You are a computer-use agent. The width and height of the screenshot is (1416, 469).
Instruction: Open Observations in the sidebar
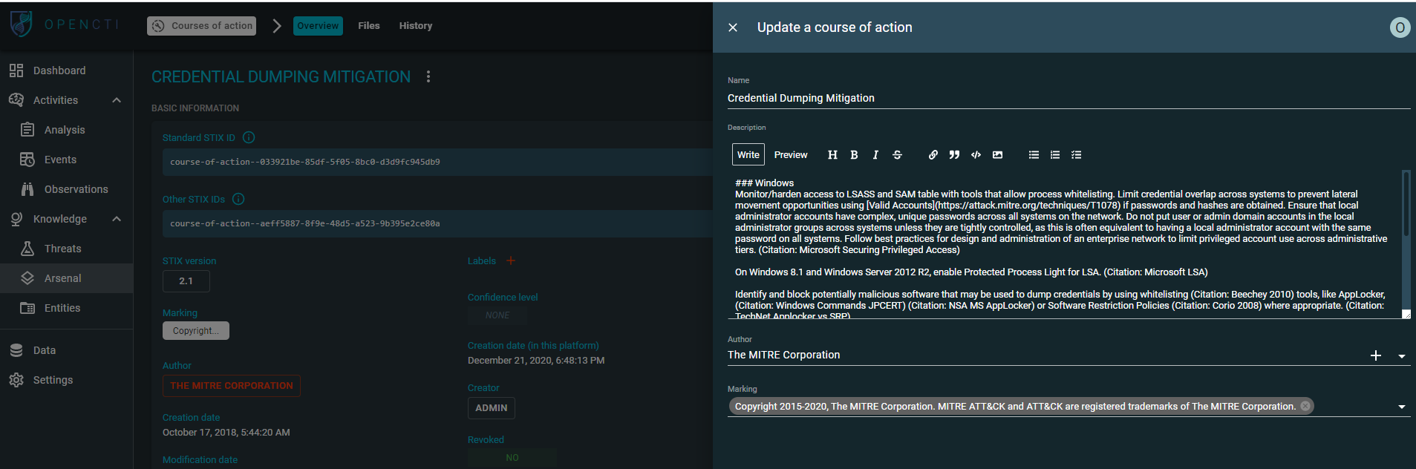pos(76,189)
